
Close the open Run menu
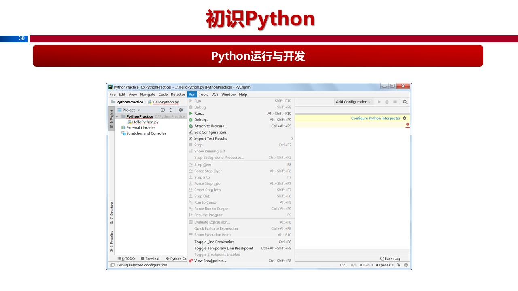[x=192, y=95]
